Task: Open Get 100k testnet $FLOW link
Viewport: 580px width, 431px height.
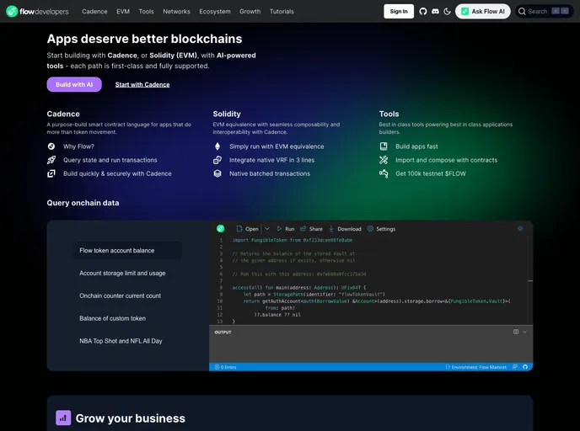Action: click(x=431, y=173)
